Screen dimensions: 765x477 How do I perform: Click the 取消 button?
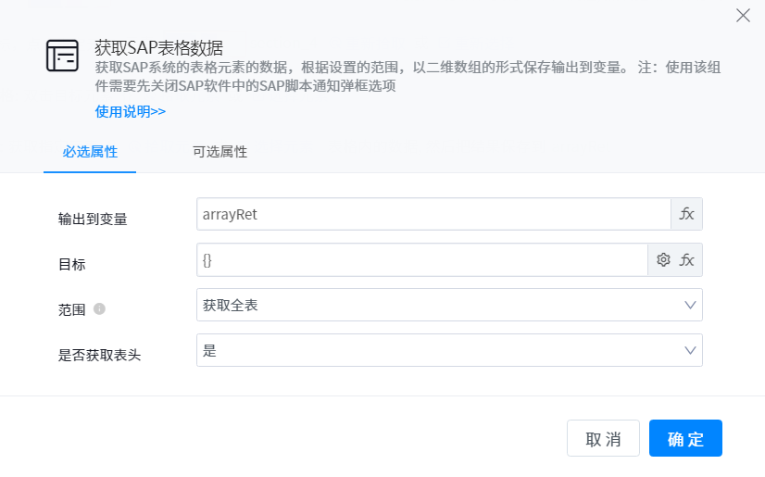click(x=603, y=439)
